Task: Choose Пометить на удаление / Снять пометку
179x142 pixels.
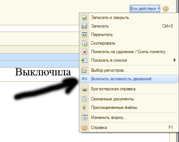Action: pyautogui.click(x=129, y=52)
